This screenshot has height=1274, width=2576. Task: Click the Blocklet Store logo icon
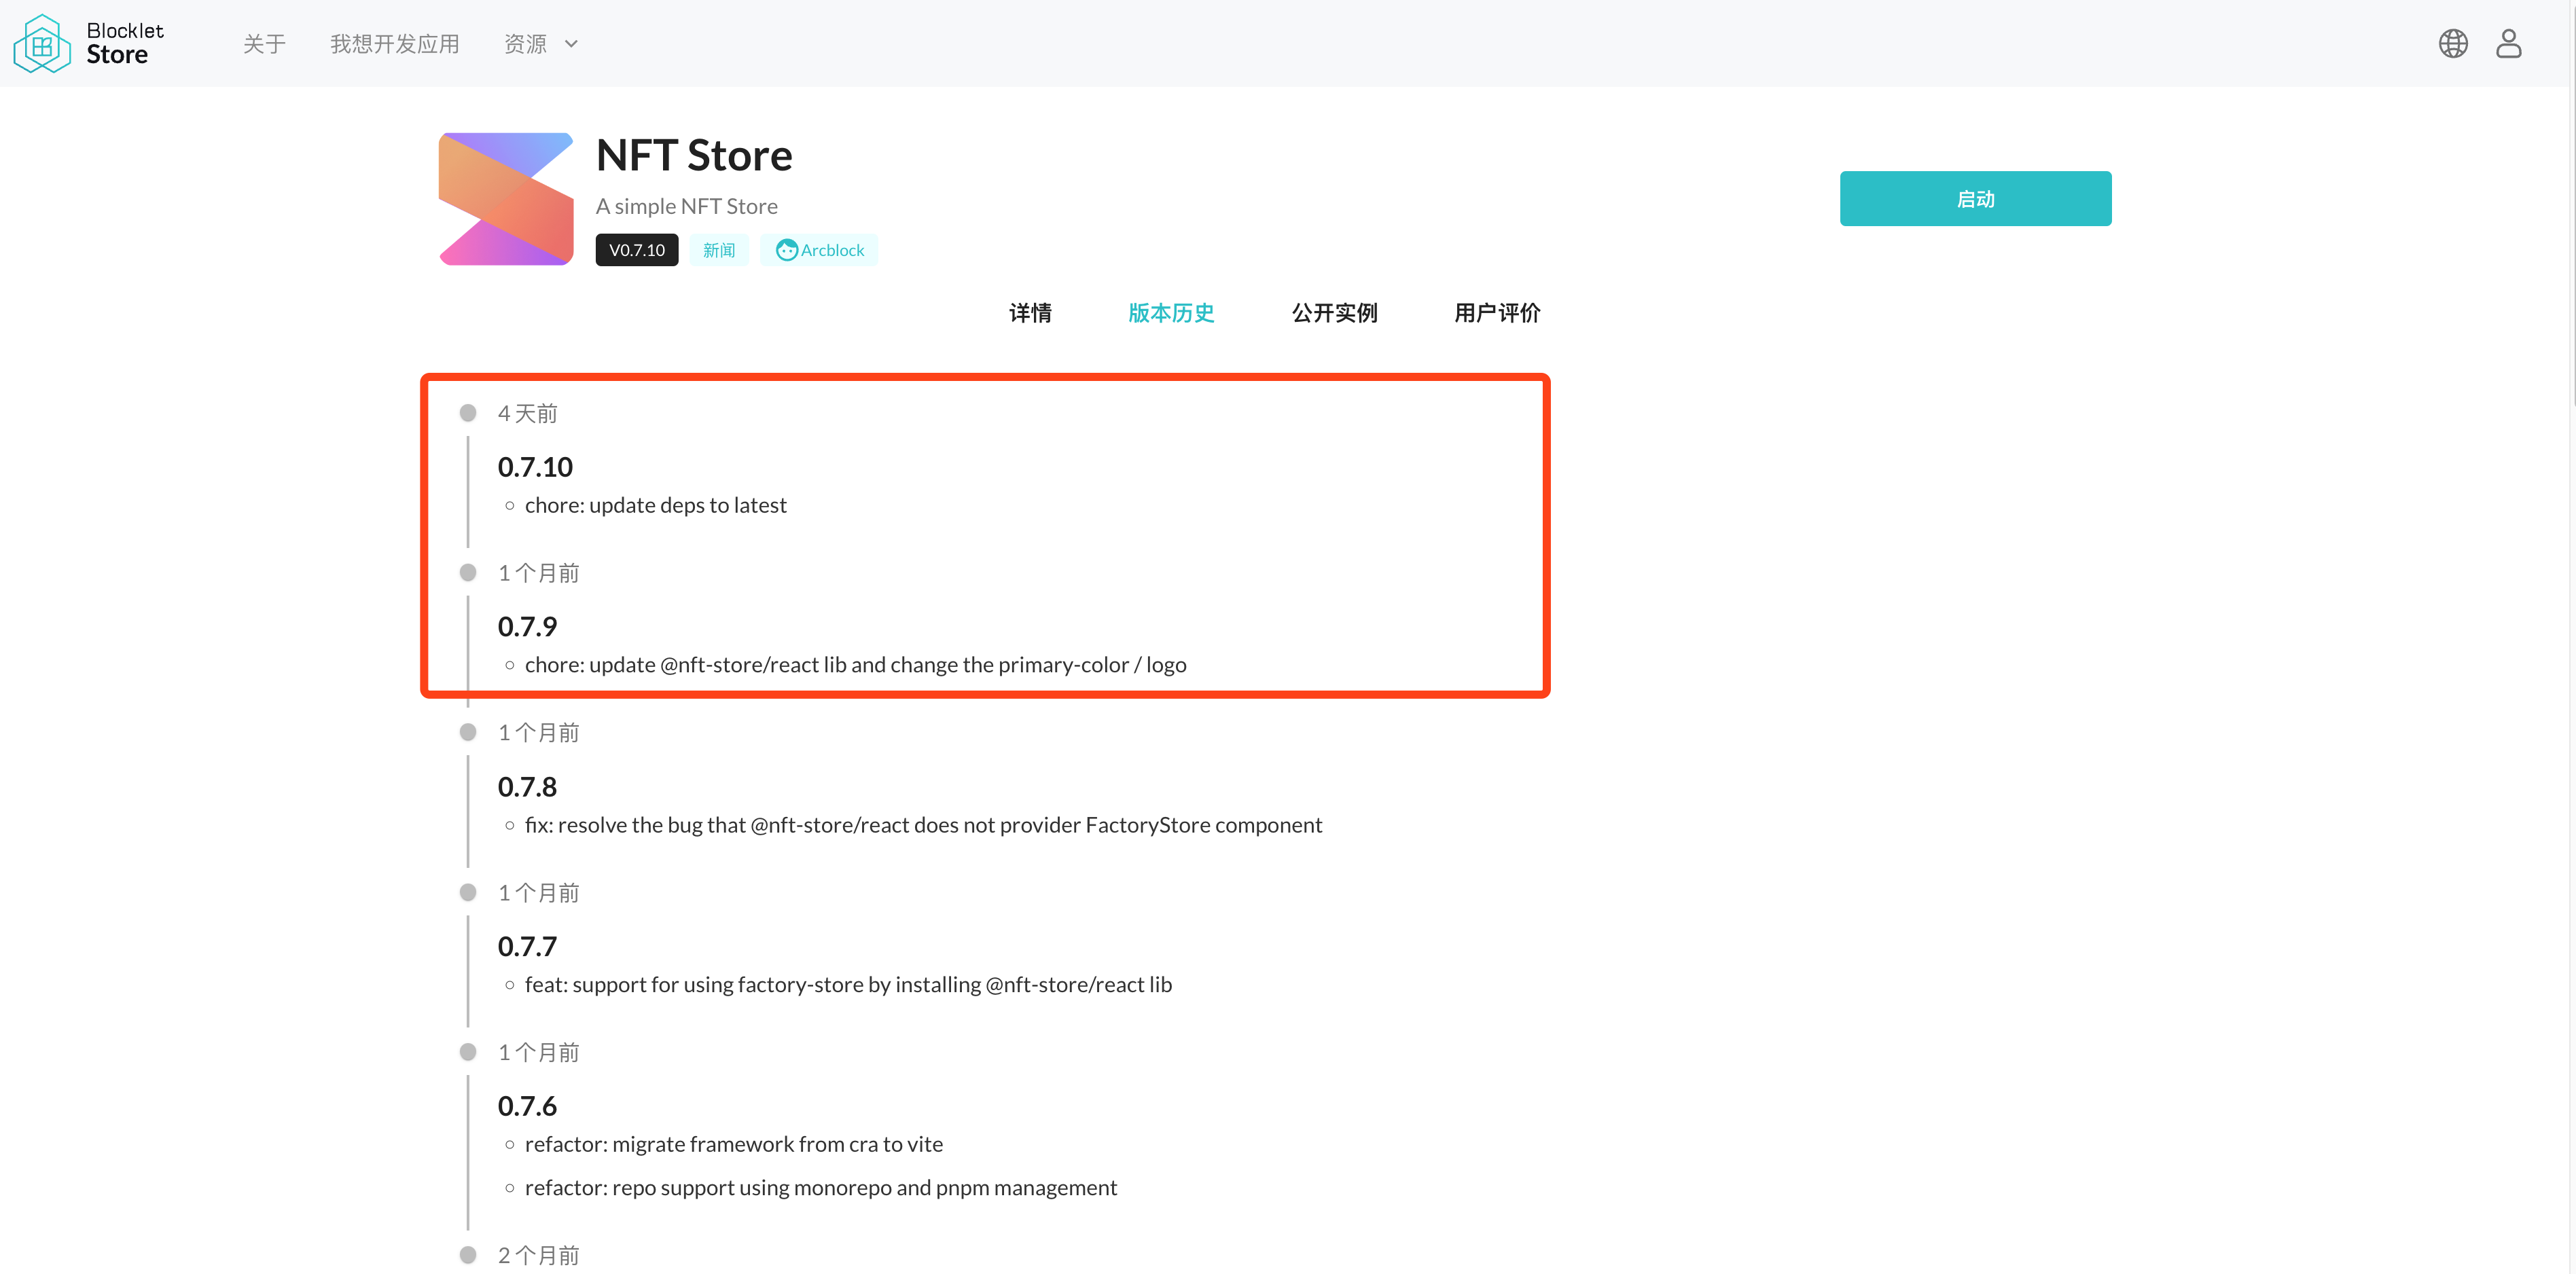42,44
